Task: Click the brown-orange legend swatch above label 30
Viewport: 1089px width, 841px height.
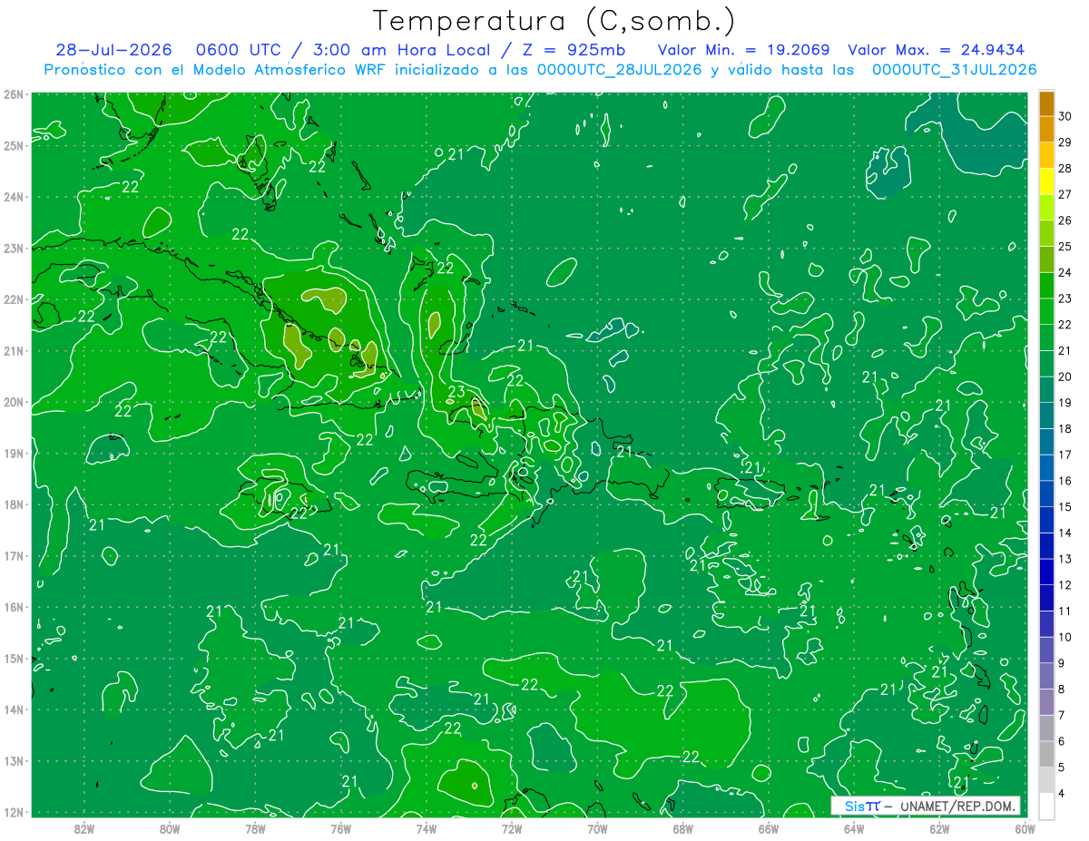Action: (x=1046, y=104)
